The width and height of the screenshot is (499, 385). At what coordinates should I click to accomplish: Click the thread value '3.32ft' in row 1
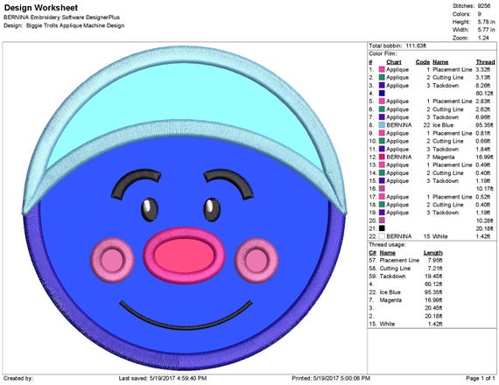tap(482, 69)
